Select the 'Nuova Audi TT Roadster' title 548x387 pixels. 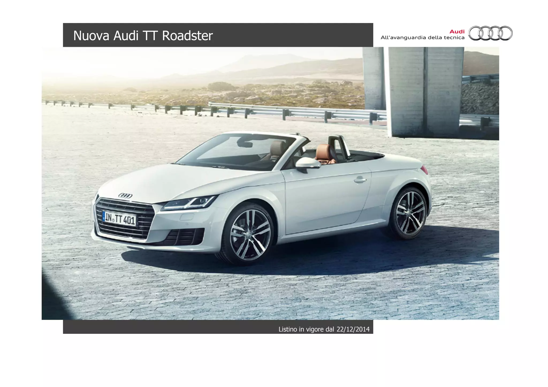pyautogui.click(x=143, y=36)
